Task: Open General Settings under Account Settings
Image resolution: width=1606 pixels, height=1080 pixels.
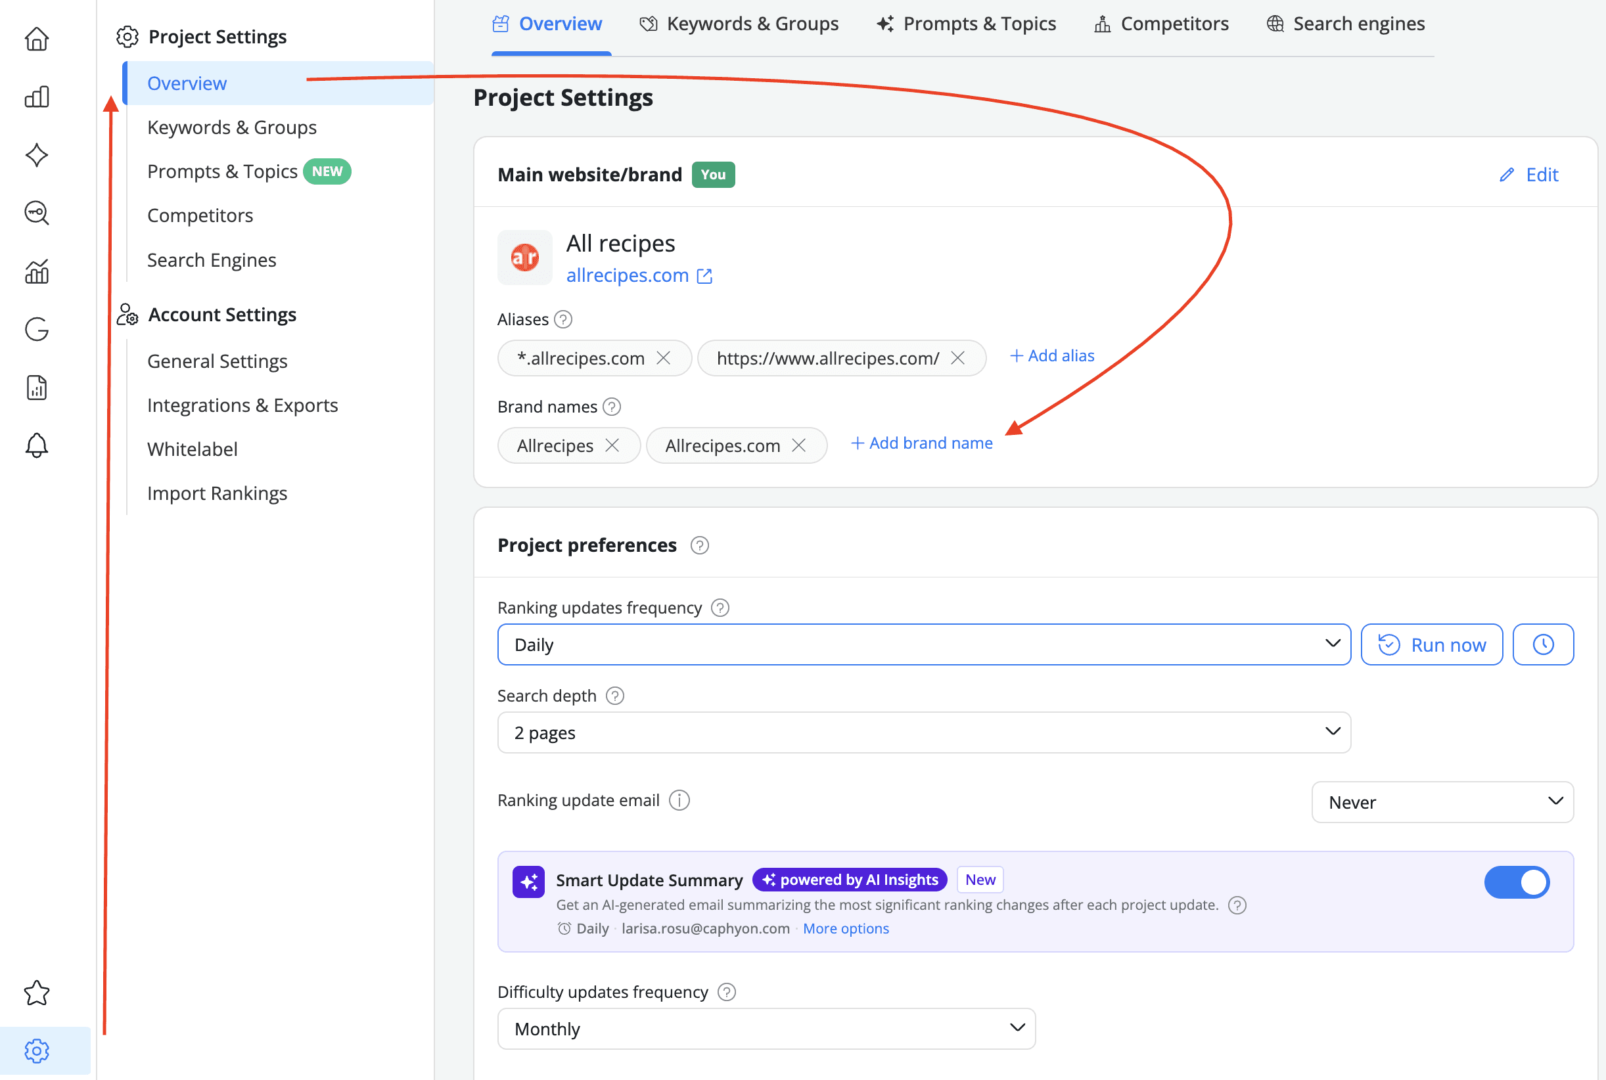Action: [218, 361]
